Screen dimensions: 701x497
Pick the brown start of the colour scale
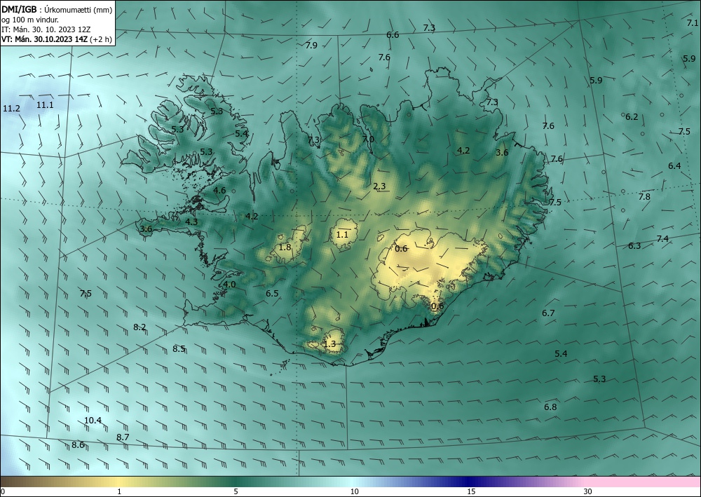point(13,482)
